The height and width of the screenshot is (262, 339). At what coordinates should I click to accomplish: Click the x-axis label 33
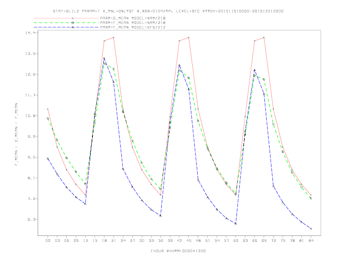point(151,241)
